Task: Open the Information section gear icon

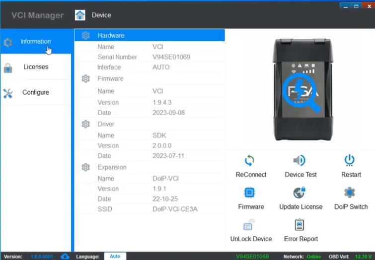Action: (8, 42)
